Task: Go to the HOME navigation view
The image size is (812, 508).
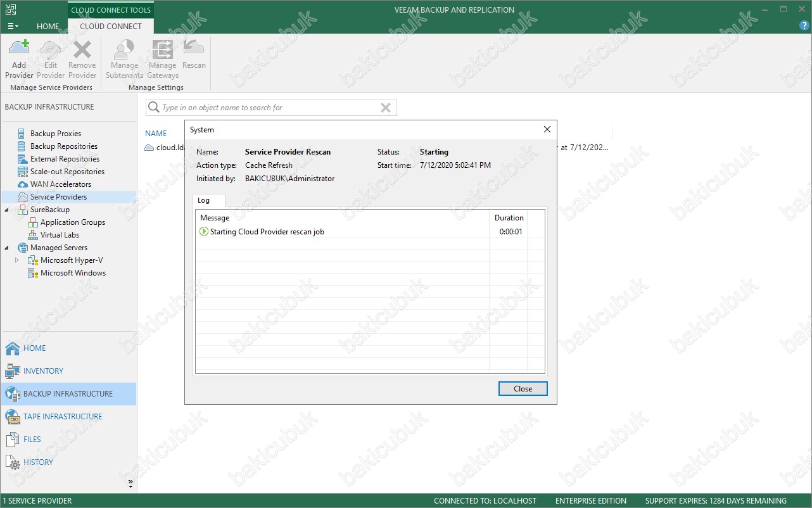Action: 68,348
